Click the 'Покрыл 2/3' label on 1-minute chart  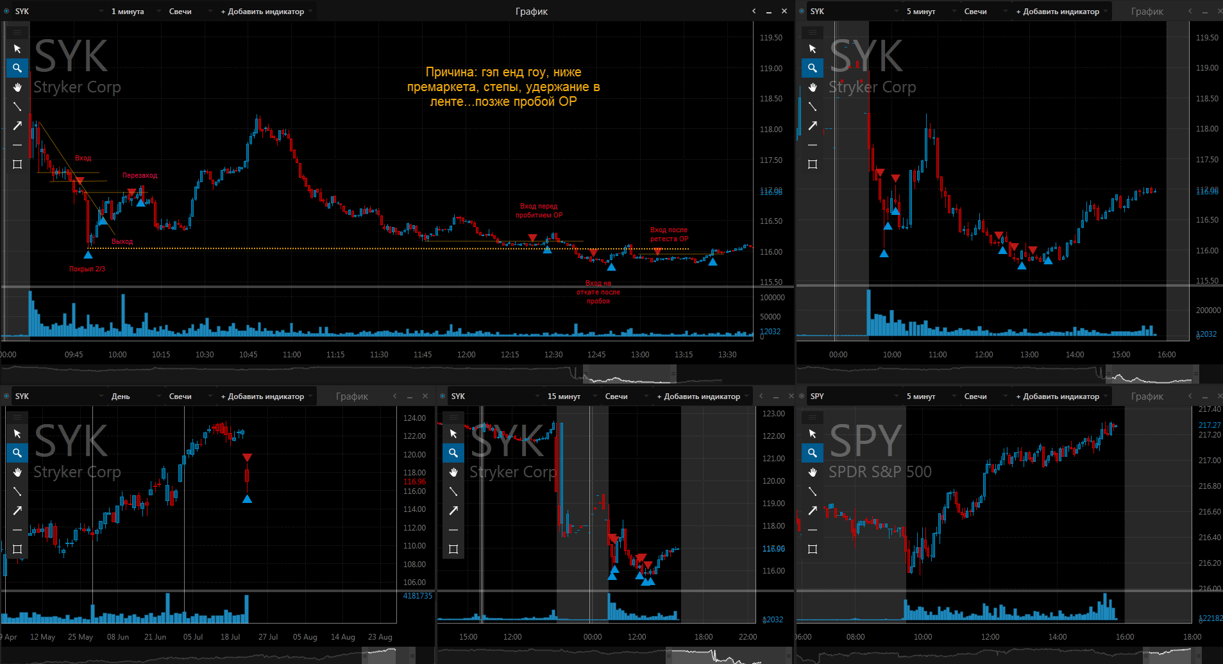[x=87, y=269]
